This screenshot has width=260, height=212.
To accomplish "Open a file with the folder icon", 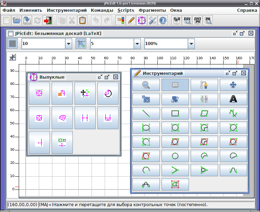I will (x=16, y=20).
